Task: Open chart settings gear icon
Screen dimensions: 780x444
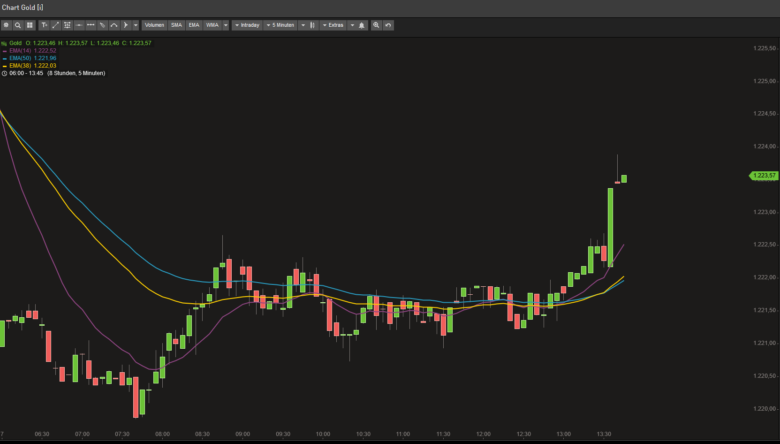Action: pos(6,25)
